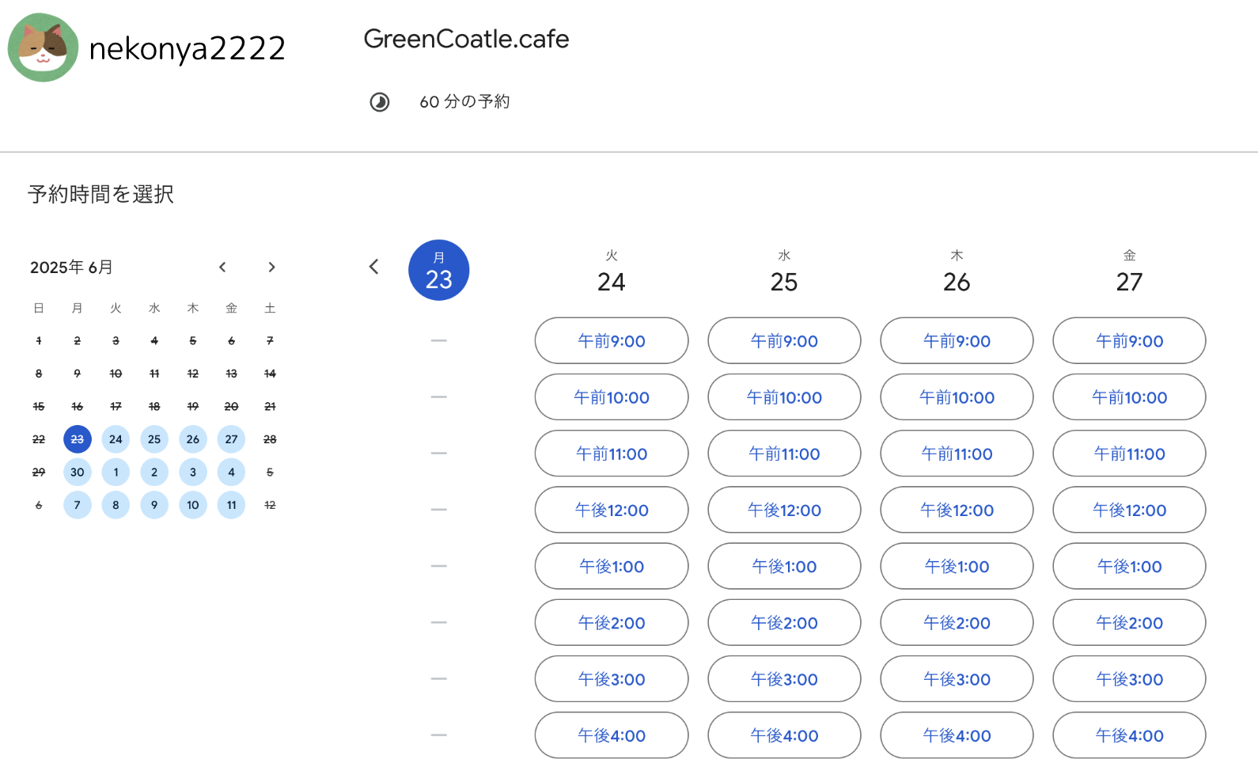Viewport: 1258px width, 782px height.
Task: Select Monday 23 date header
Action: coord(439,271)
